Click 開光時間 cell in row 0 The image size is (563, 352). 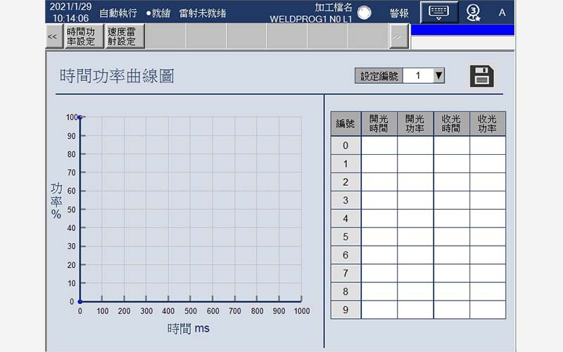click(379, 146)
